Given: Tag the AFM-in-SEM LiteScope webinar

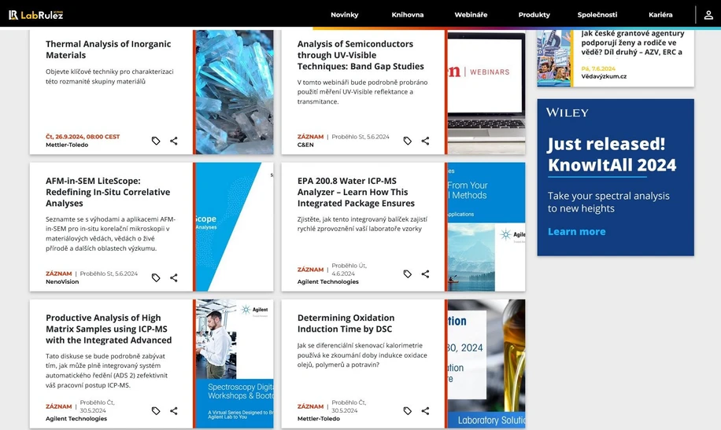Looking at the screenshot, I should point(156,277).
